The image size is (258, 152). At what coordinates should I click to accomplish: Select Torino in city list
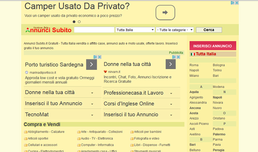pyautogui.click(x=217, y=70)
